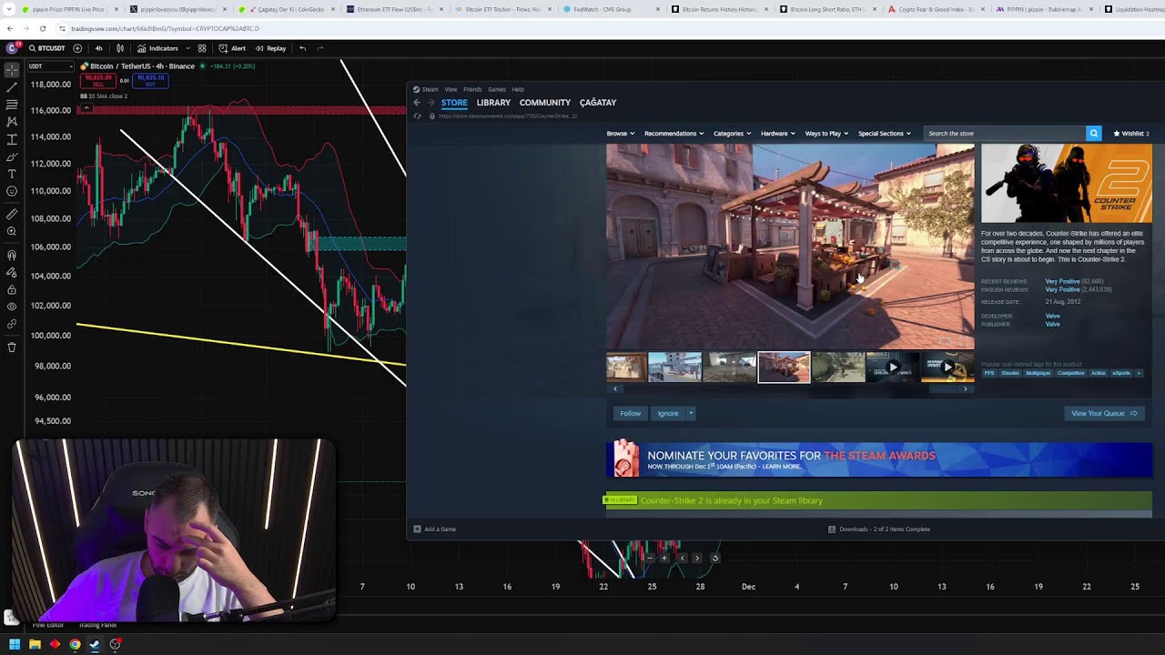1165x655 pixels.
Task: Switch to the Steam COMMUNITY tab
Action: tap(545, 103)
